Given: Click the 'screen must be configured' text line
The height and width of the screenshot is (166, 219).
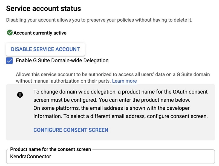Looking at the screenshot, I should tap(112, 100).
